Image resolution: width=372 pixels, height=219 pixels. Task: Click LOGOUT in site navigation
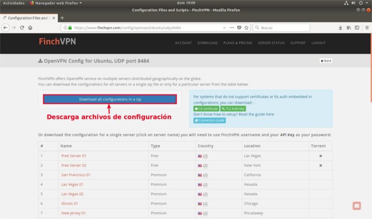point(319,43)
